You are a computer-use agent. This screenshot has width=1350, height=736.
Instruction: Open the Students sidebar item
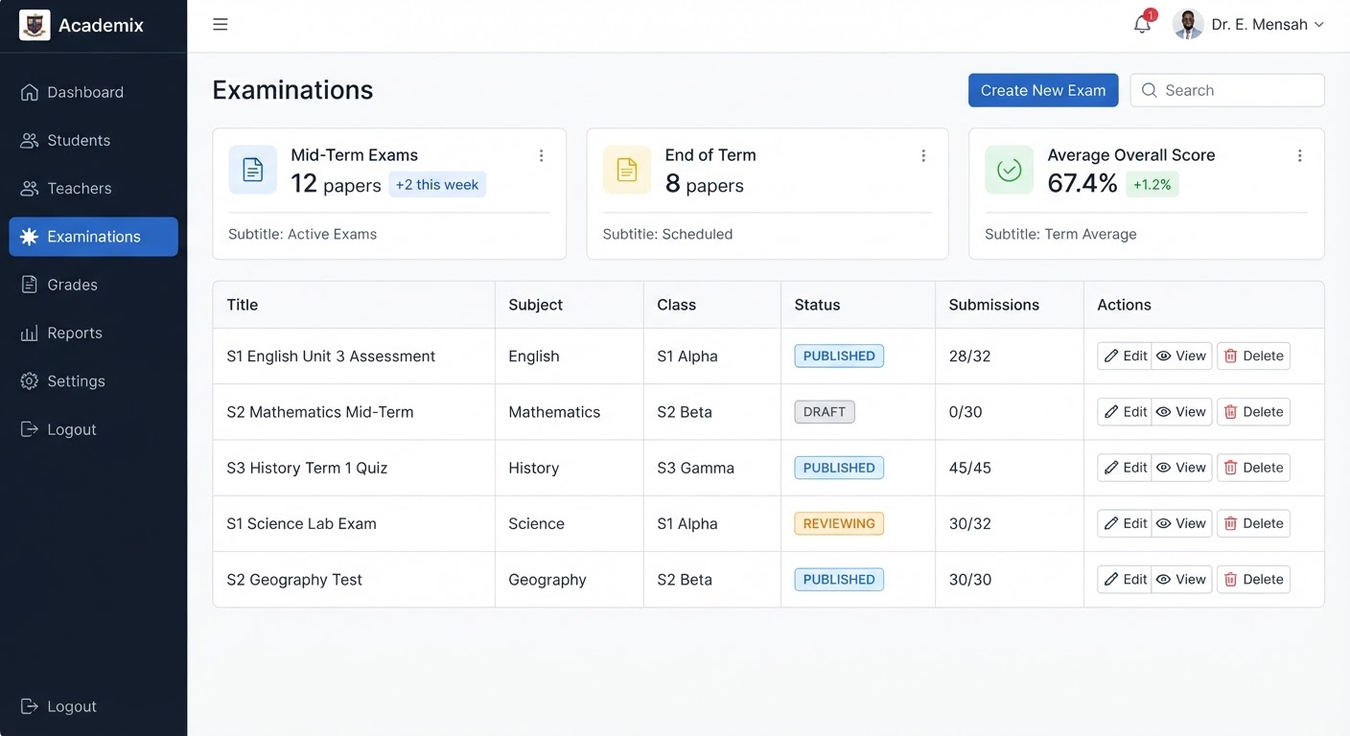[93, 140]
